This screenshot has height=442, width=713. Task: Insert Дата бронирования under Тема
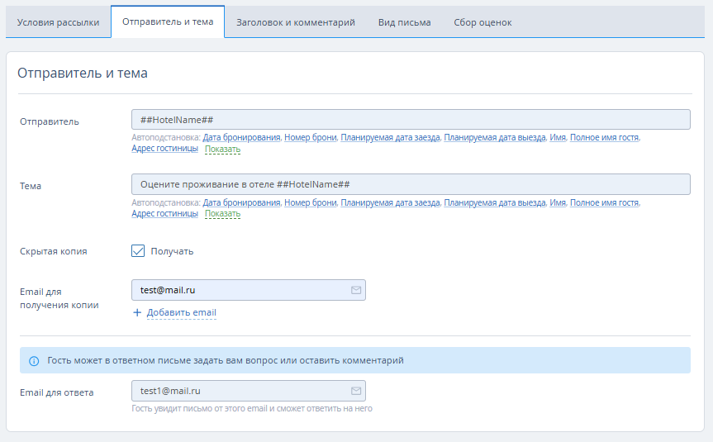[241, 202]
